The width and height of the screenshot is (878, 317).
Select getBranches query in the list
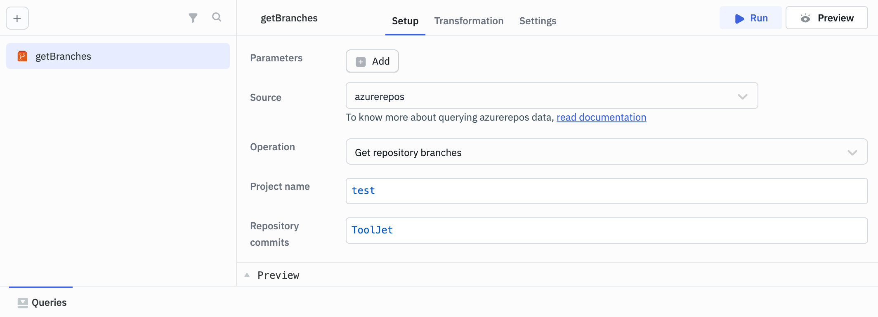pyautogui.click(x=118, y=56)
